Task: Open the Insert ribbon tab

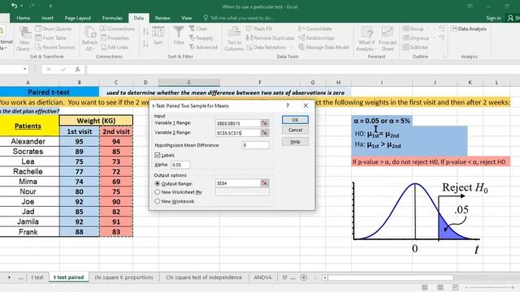Action: coord(47,18)
